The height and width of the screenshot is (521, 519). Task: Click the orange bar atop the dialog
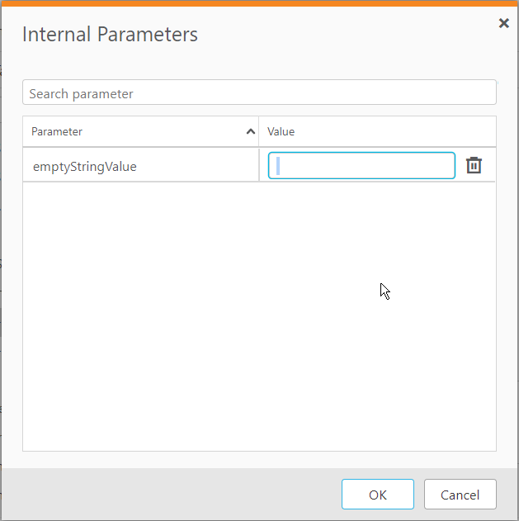pos(259,2)
